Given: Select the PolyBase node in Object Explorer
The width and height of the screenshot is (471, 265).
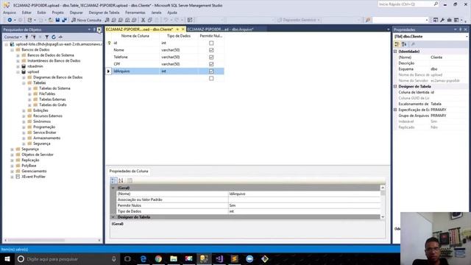Looking at the screenshot, I should tap(29, 166).
